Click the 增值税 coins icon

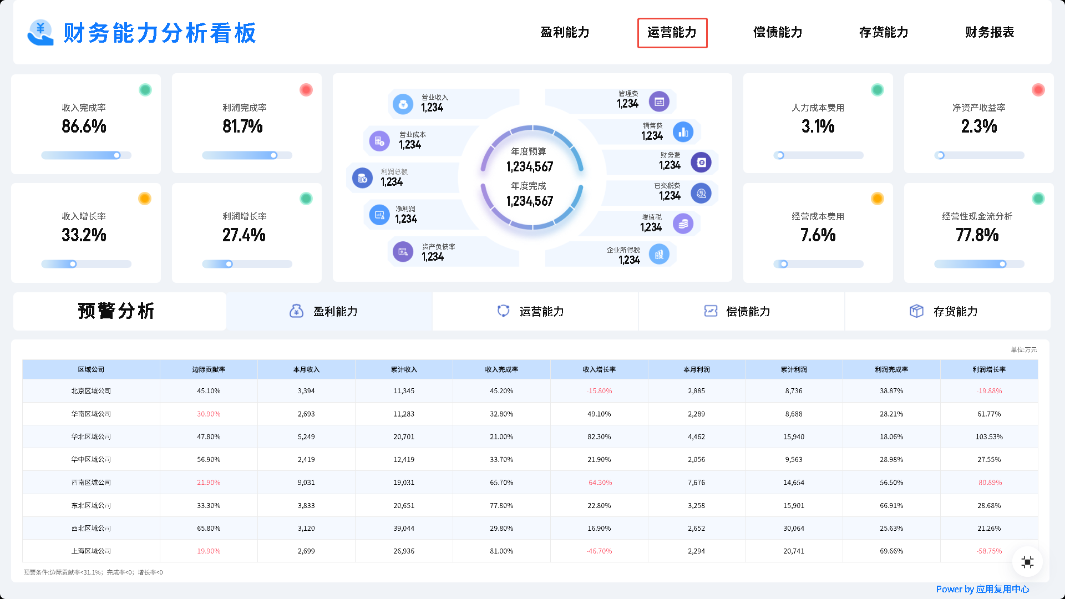click(x=683, y=224)
